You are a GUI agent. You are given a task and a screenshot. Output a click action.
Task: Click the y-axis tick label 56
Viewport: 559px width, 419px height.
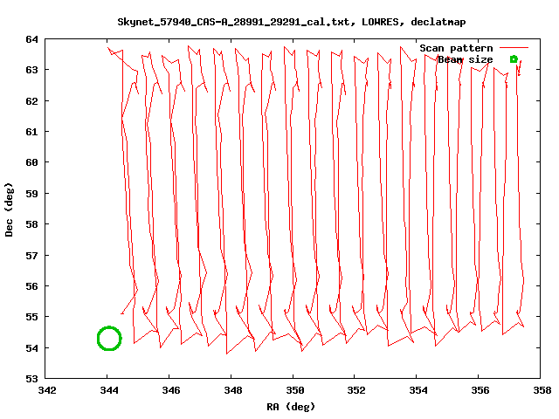tap(31, 286)
